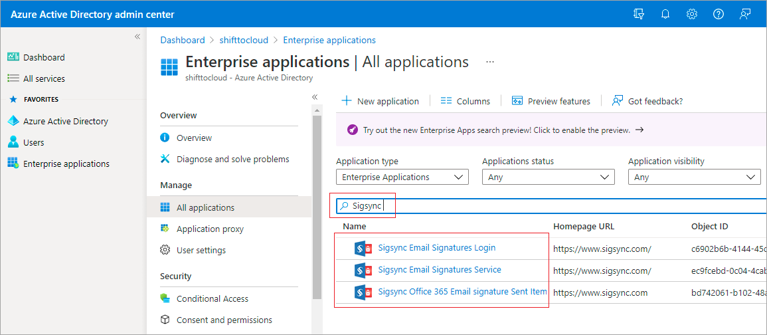Click the Sigsync Email Signatures Login app icon
Image resolution: width=767 pixels, height=335 pixels.
pos(363,248)
